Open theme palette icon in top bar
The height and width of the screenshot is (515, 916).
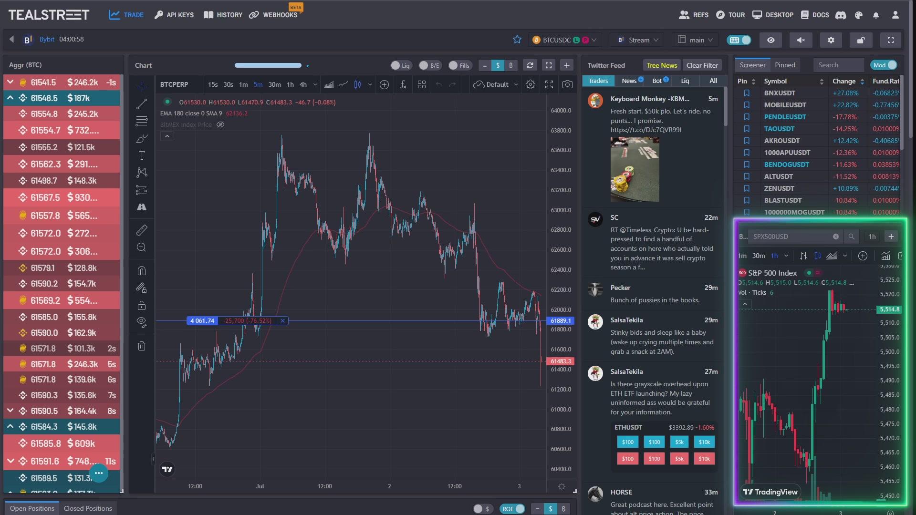[859, 15]
